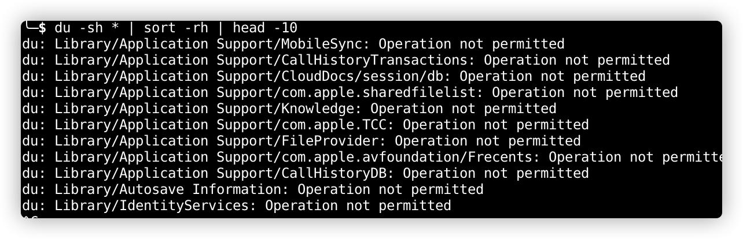Click the "head -10" text in command
Screen dimensions: 743x239
266,28
